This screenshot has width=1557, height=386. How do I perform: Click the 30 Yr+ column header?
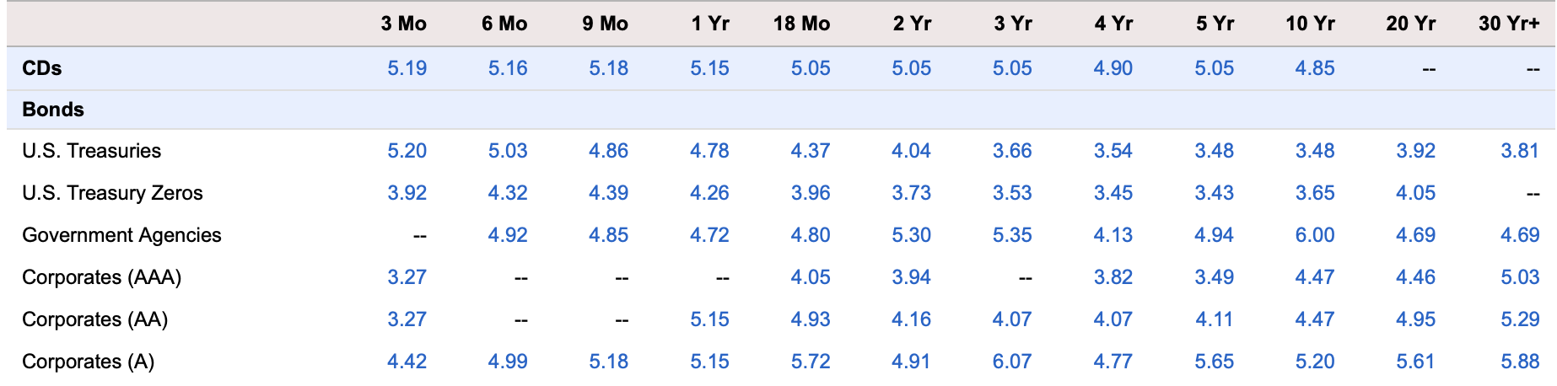1509,24
